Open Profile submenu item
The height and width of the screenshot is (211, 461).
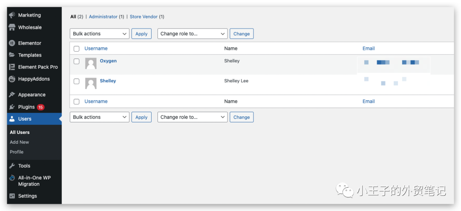click(17, 152)
